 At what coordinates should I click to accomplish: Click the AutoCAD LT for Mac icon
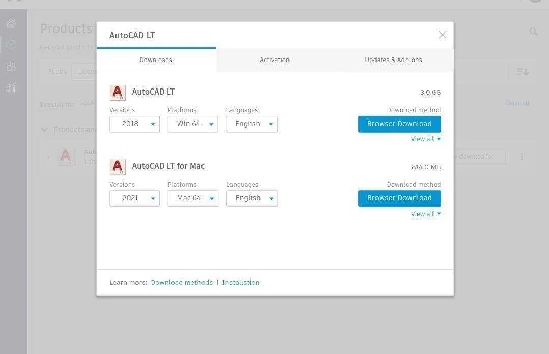pos(118,167)
